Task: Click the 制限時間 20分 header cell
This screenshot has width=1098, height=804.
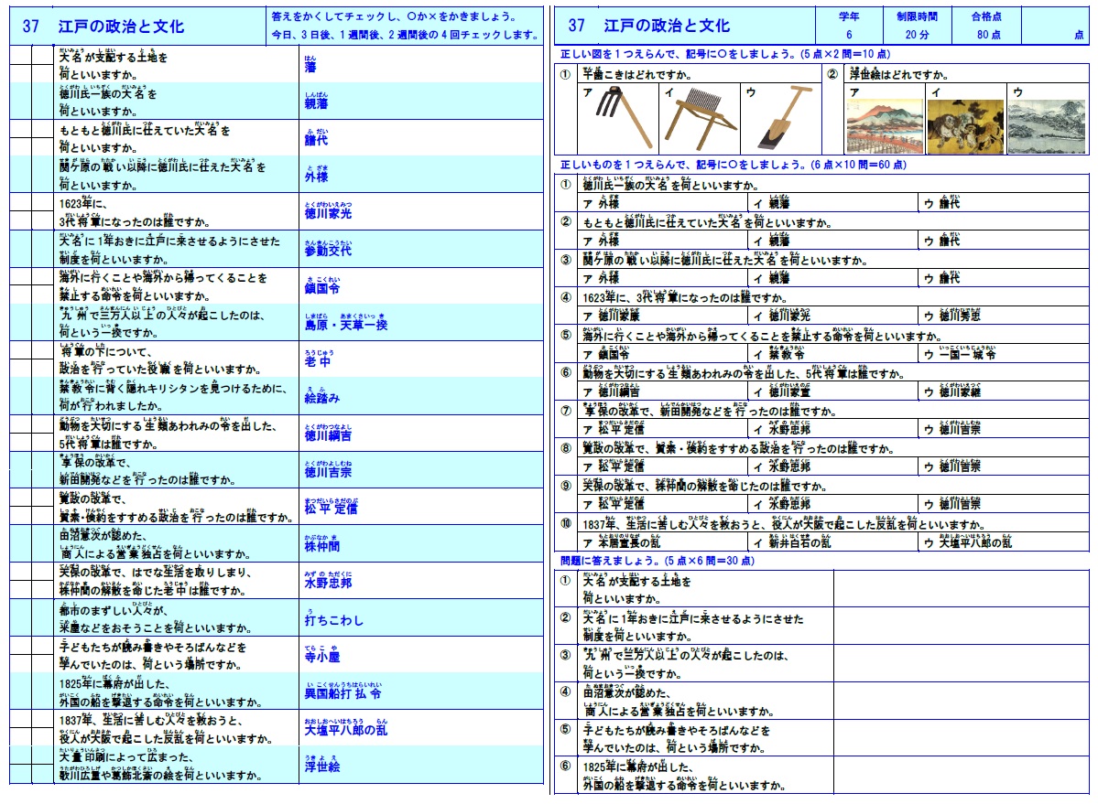Action: [917, 26]
